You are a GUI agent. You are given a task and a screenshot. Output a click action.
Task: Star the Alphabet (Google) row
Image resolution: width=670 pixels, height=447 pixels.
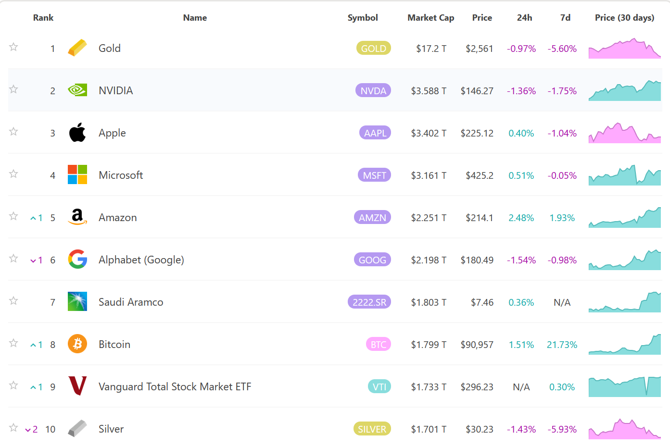13,258
